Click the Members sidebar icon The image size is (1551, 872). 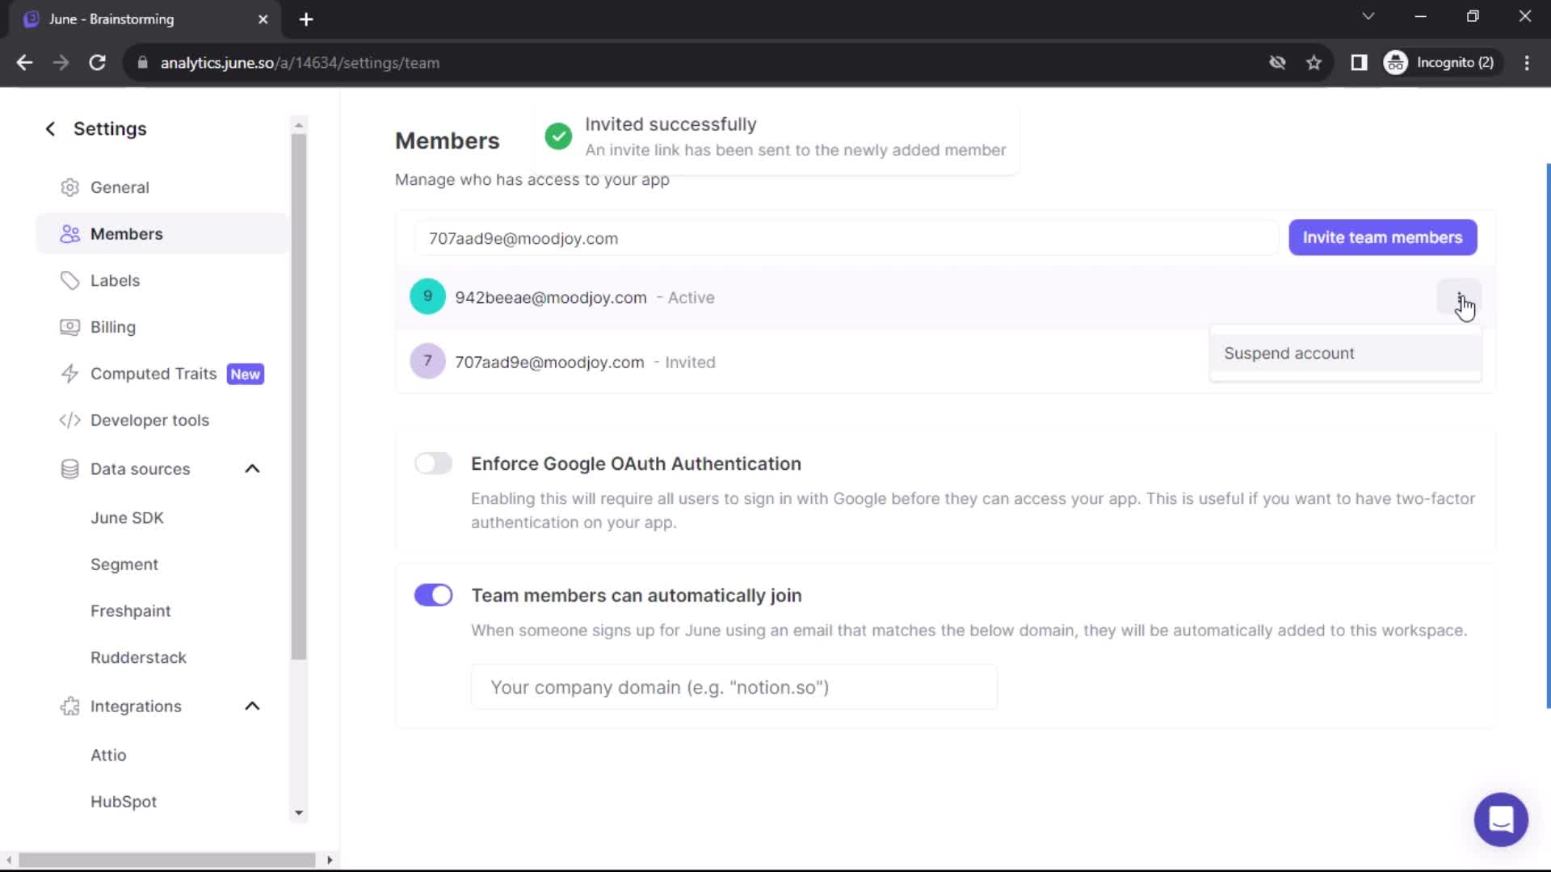(70, 233)
